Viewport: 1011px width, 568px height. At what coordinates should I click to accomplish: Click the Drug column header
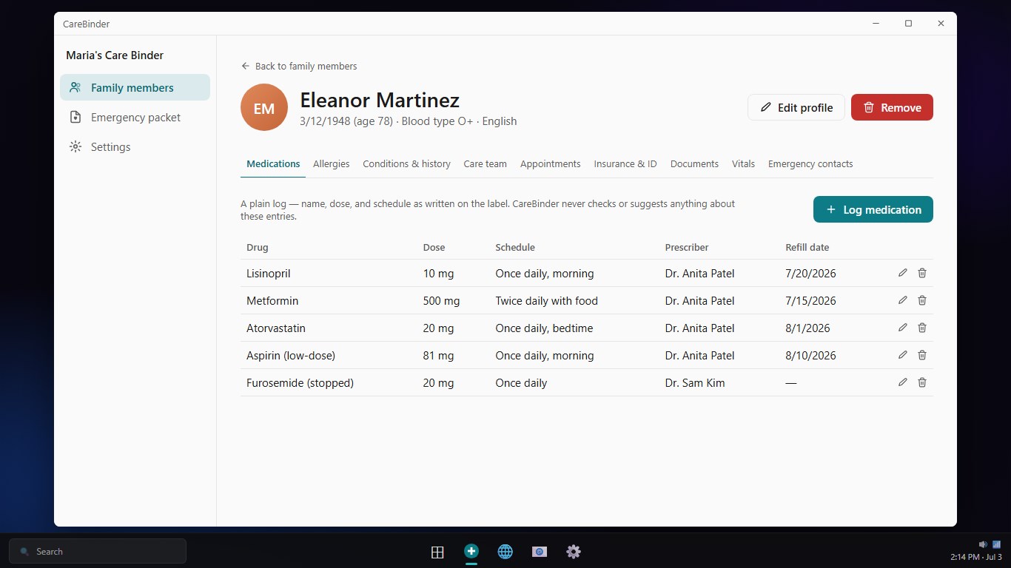(258, 247)
